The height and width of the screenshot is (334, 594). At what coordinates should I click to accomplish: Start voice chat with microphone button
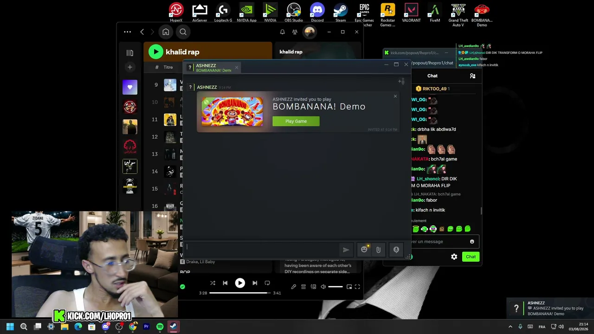[x=396, y=250]
